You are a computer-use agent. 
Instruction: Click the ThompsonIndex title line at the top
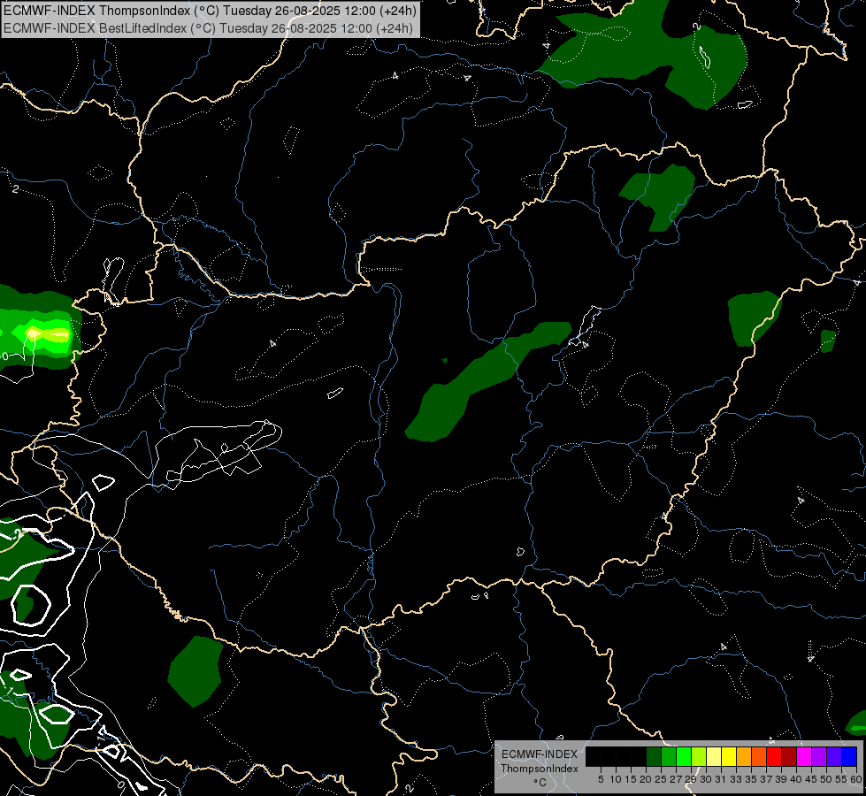[210, 10]
